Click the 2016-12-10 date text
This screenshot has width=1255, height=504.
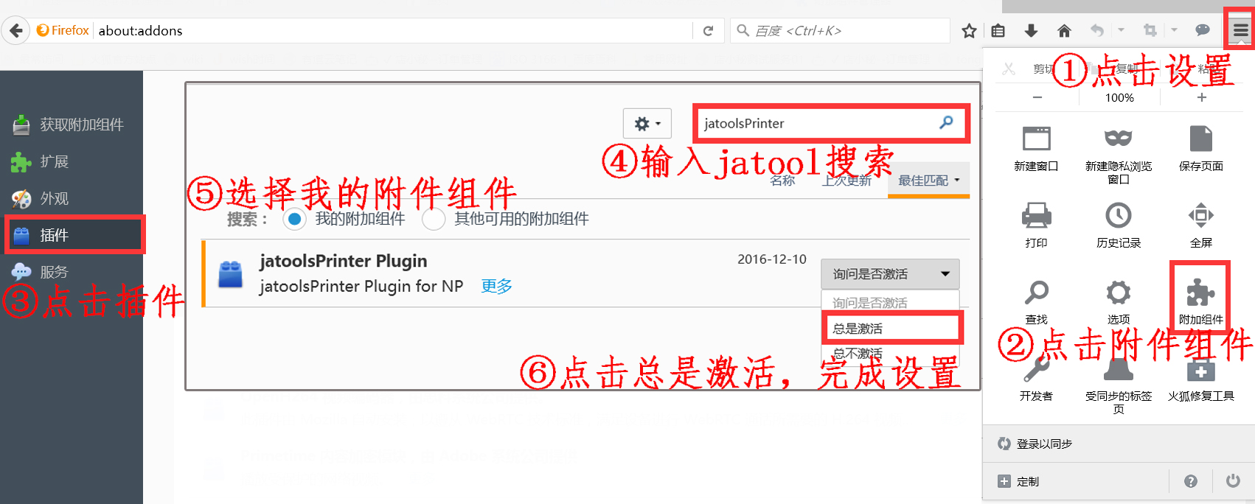click(772, 259)
